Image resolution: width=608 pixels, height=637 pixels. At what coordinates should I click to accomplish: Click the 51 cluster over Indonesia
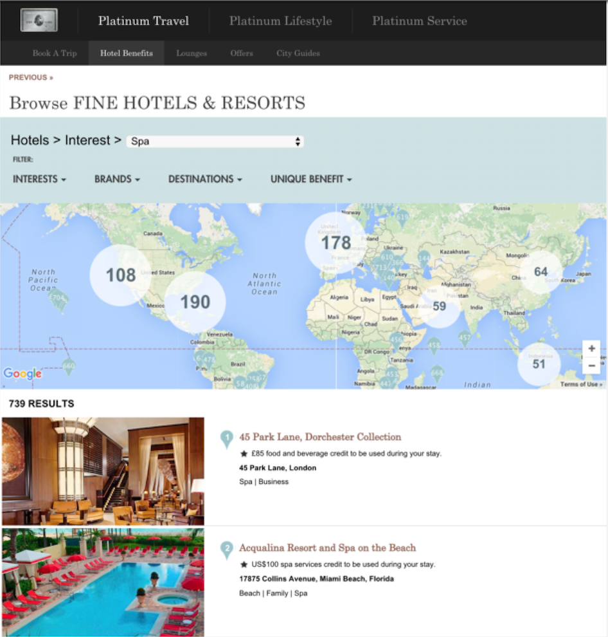tap(539, 364)
